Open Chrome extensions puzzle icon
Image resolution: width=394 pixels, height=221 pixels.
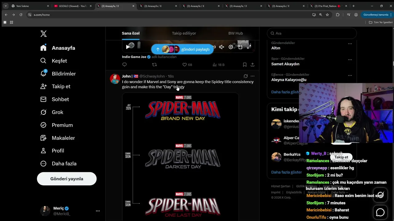tap(338, 15)
